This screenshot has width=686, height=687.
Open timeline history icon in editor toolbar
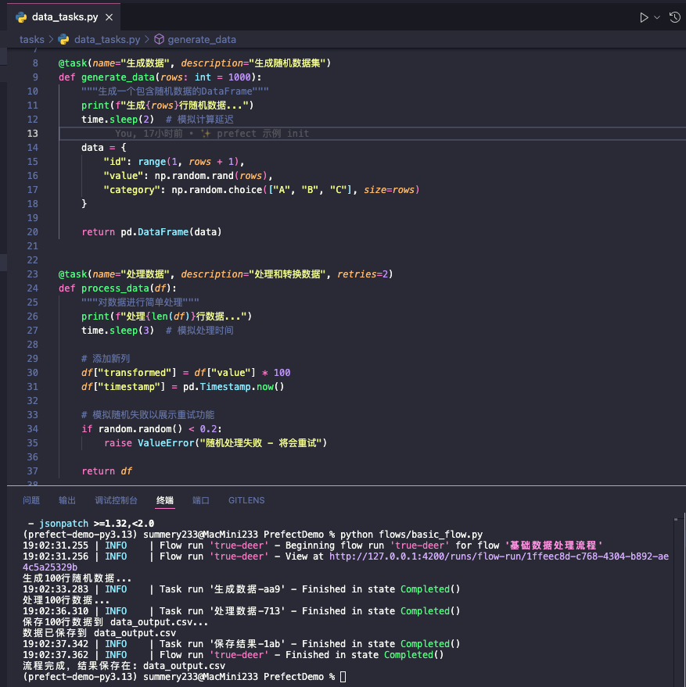coord(674,17)
